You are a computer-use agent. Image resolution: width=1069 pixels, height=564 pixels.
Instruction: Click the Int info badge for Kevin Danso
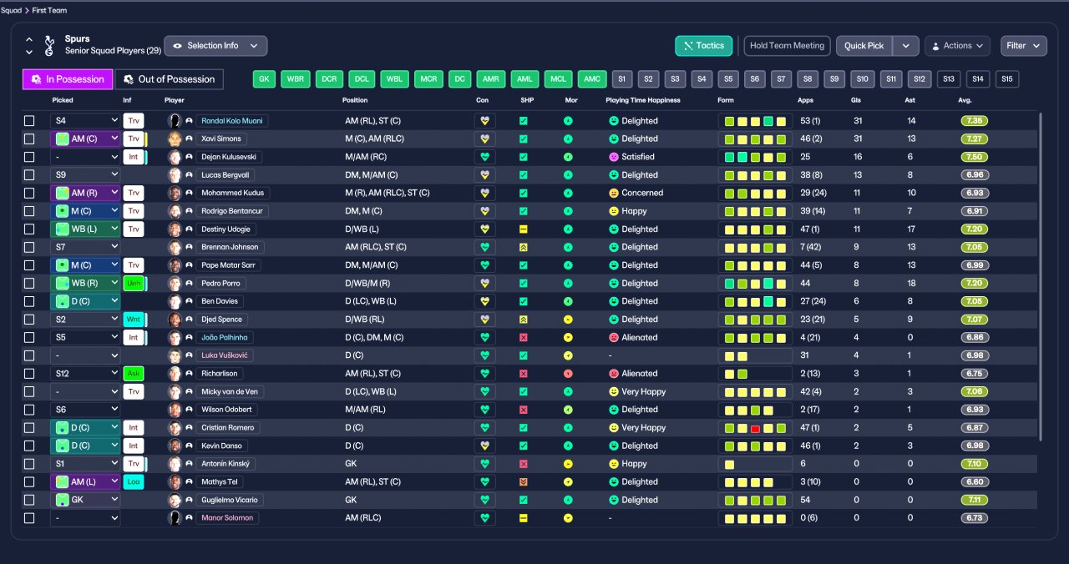[134, 446]
